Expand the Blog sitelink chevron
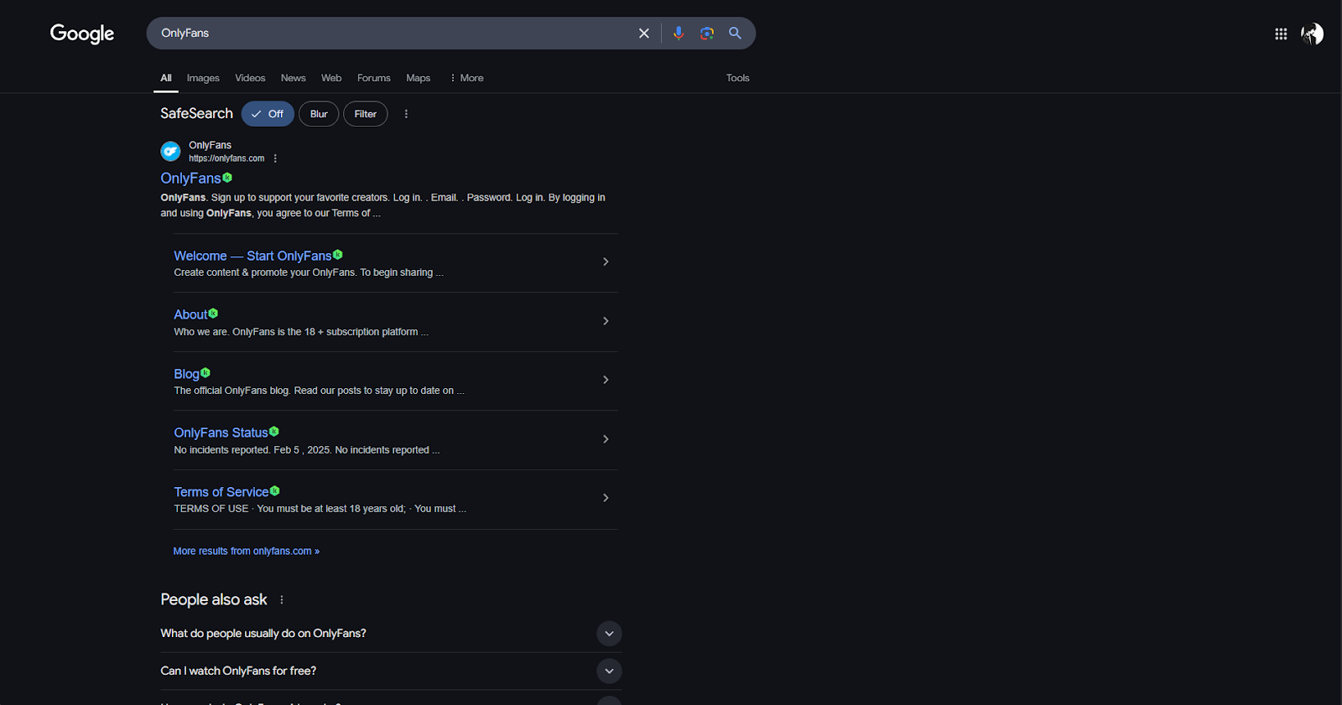 pyautogui.click(x=606, y=380)
